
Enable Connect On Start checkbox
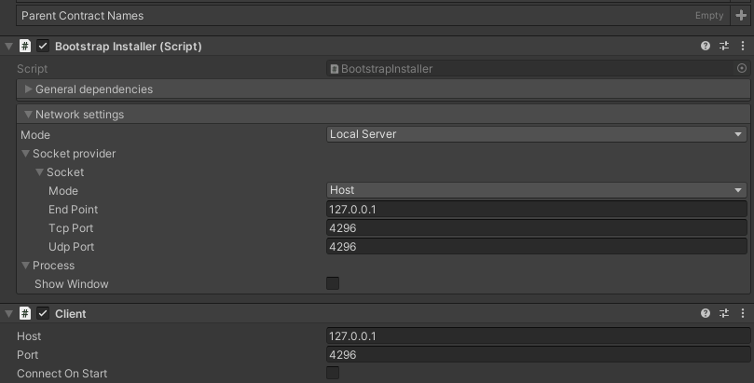[x=333, y=373]
